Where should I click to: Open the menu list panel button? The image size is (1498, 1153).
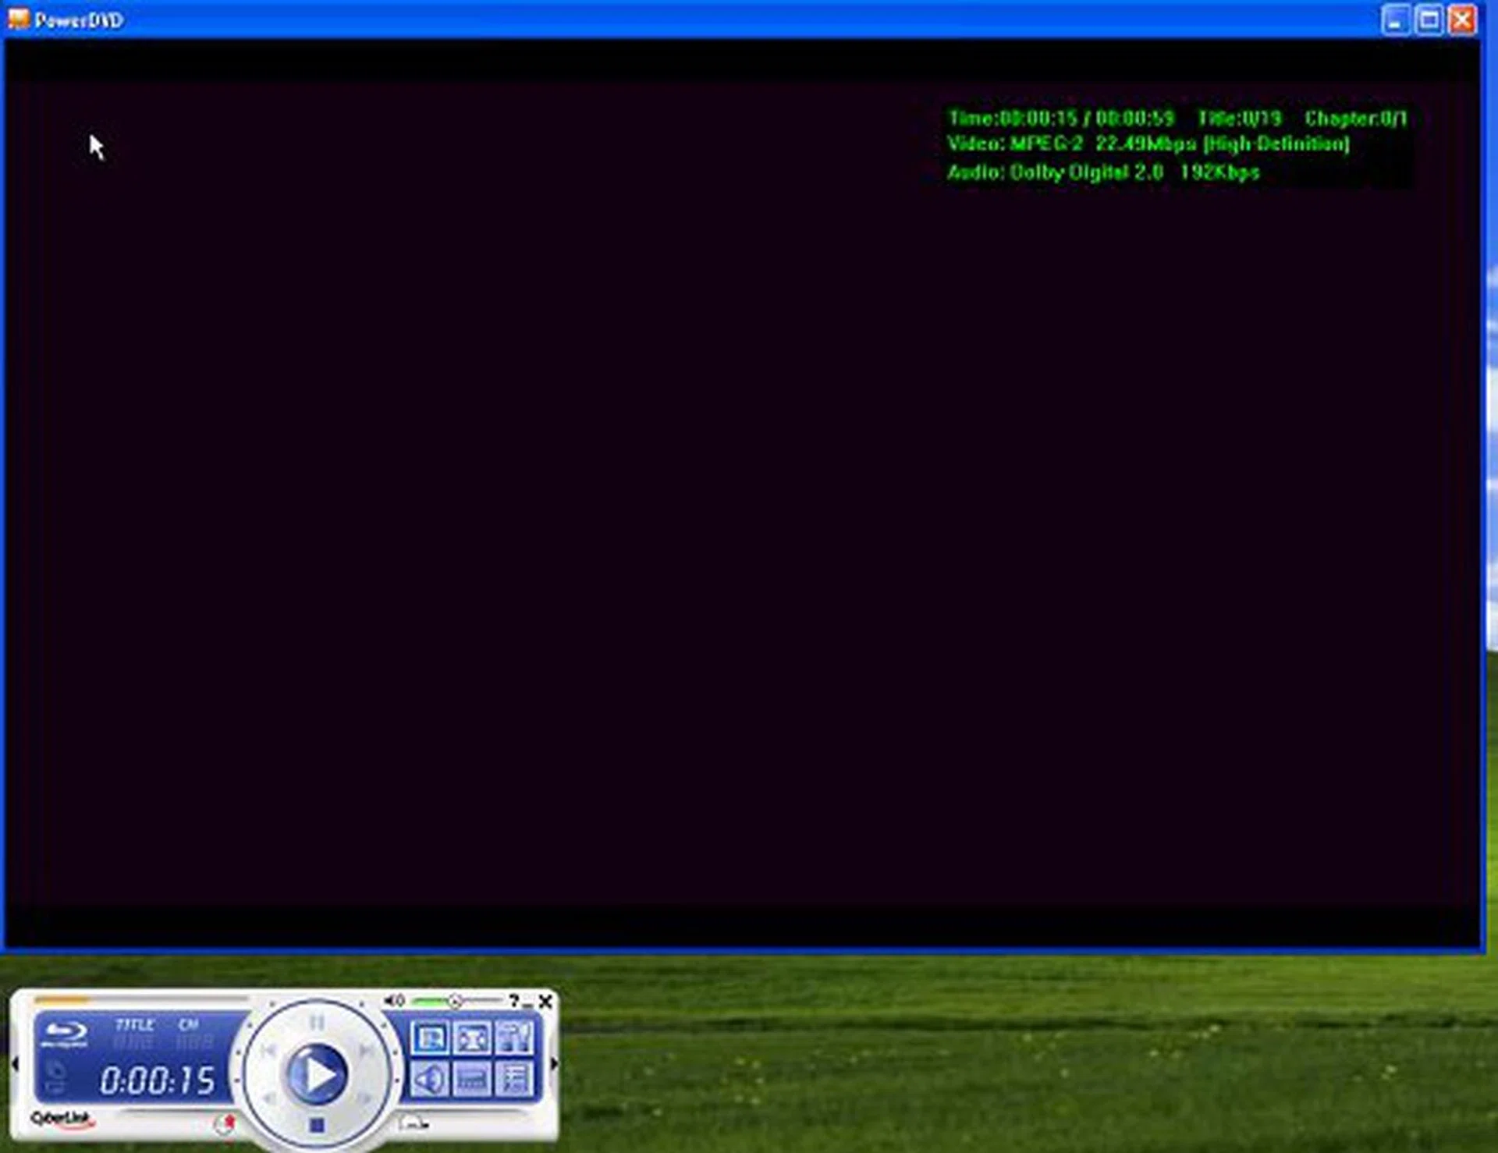click(514, 1080)
